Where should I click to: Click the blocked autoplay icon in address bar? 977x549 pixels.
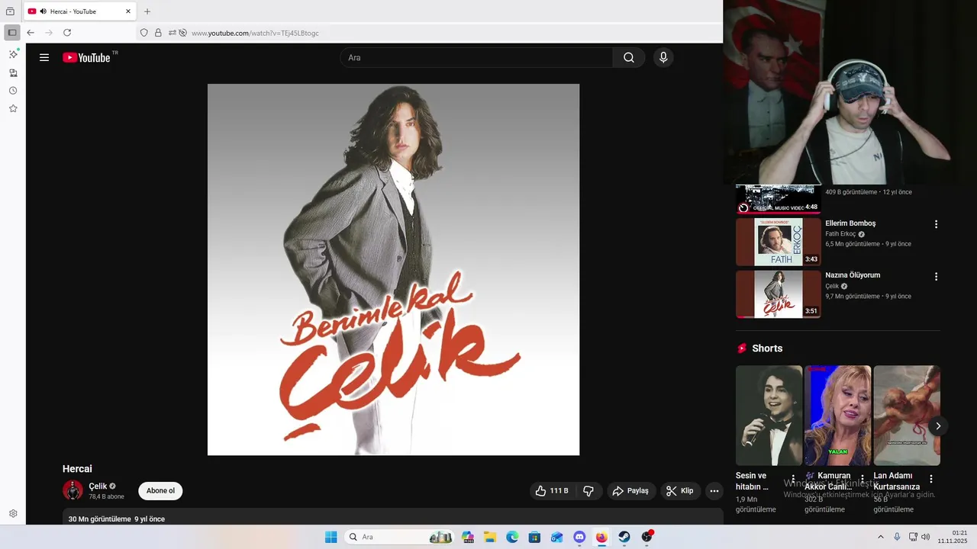182,33
